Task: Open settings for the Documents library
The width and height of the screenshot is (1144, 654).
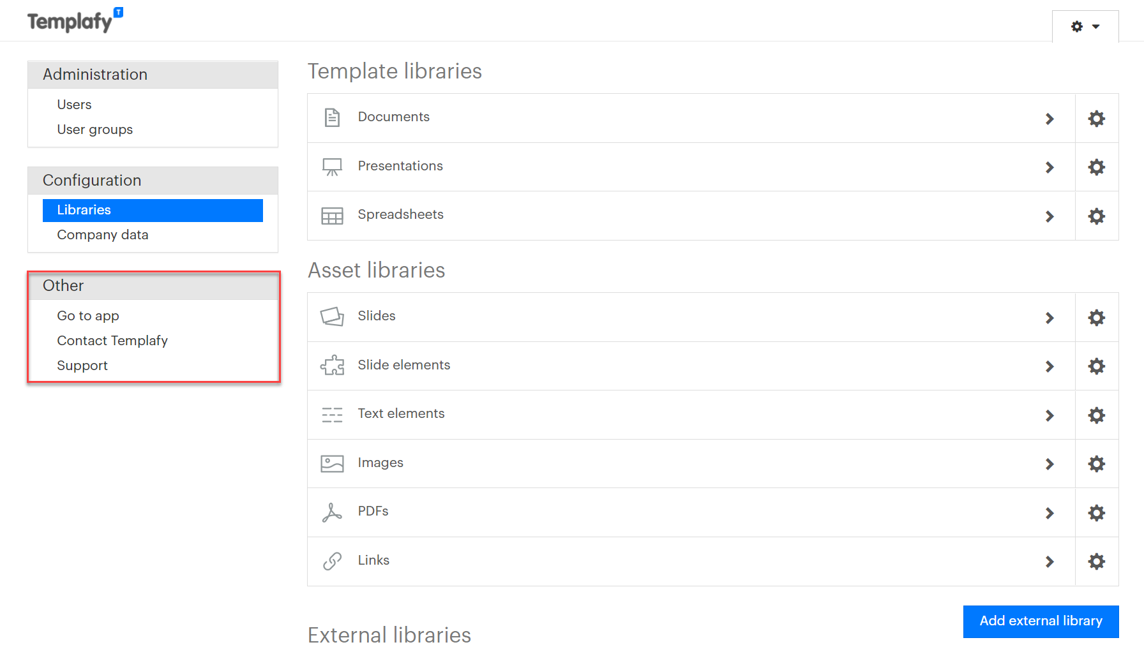Action: [x=1097, y=118]
